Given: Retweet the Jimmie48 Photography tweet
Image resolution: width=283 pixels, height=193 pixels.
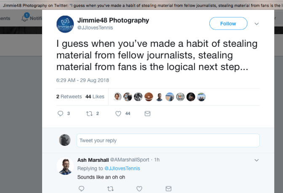Looking at the screenshot, I should pos(89,113).
